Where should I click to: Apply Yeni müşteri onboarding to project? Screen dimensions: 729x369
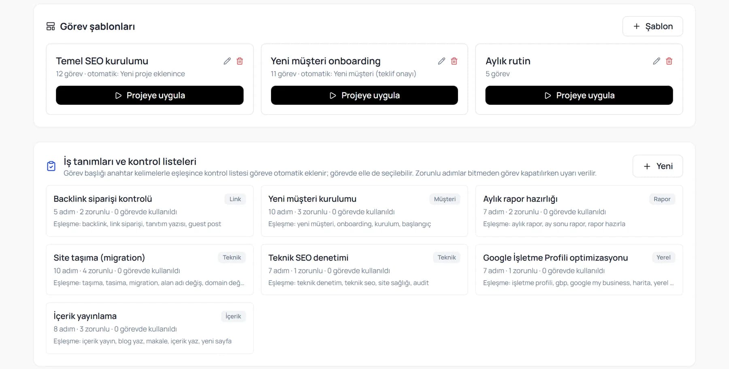(364, 95)
